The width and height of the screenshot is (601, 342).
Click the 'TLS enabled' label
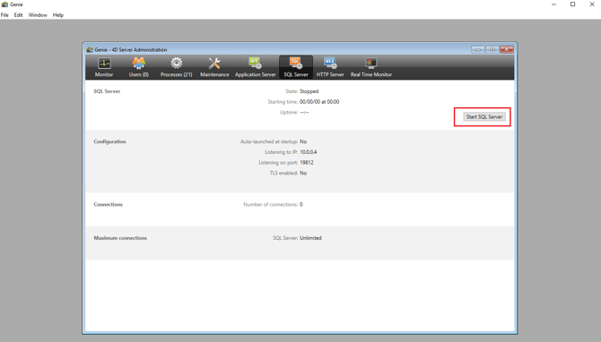(283, 173)
